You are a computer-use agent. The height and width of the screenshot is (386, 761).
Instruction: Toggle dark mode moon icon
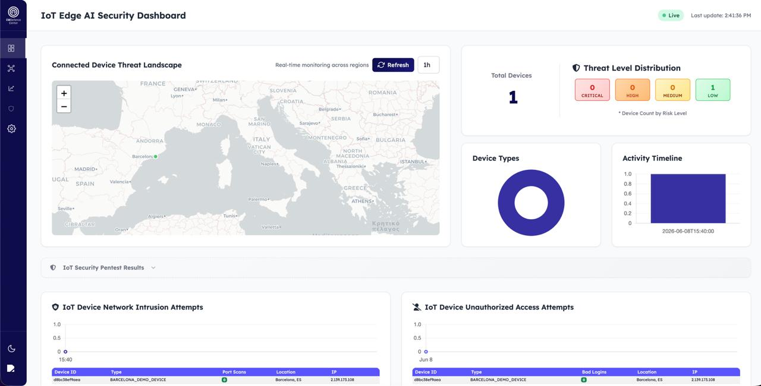[11, 349]
